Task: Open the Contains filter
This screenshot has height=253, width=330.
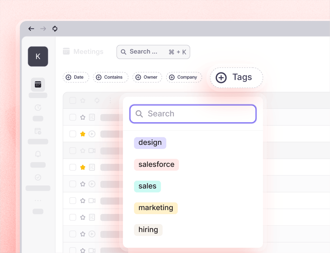Action: pos(111,77)
